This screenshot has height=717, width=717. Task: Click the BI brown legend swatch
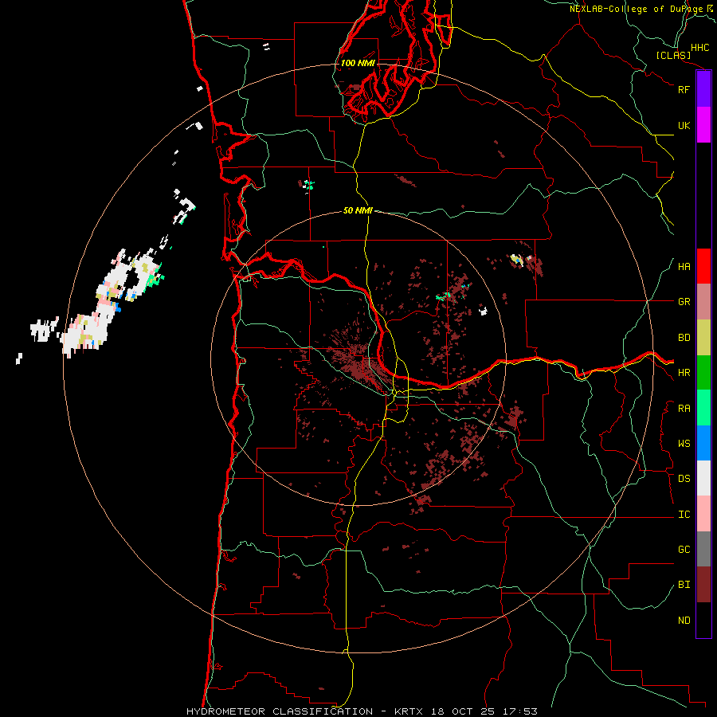click(703, 585)
